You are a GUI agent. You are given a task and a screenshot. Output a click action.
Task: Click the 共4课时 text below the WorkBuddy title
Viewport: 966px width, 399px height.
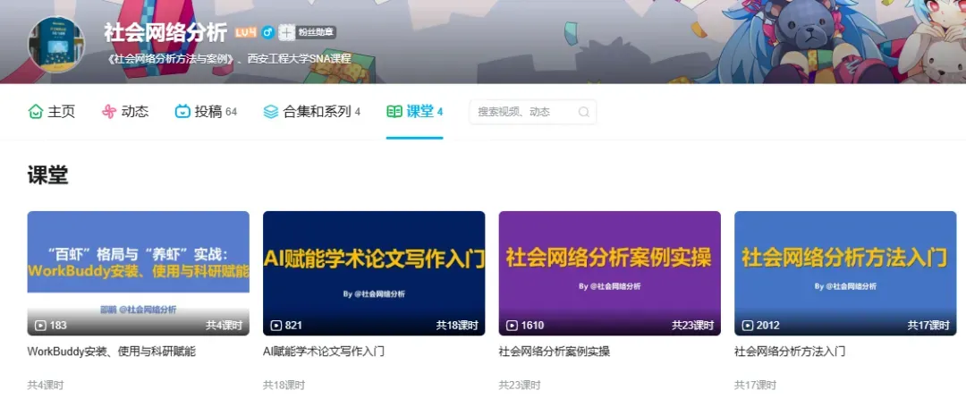46,386
